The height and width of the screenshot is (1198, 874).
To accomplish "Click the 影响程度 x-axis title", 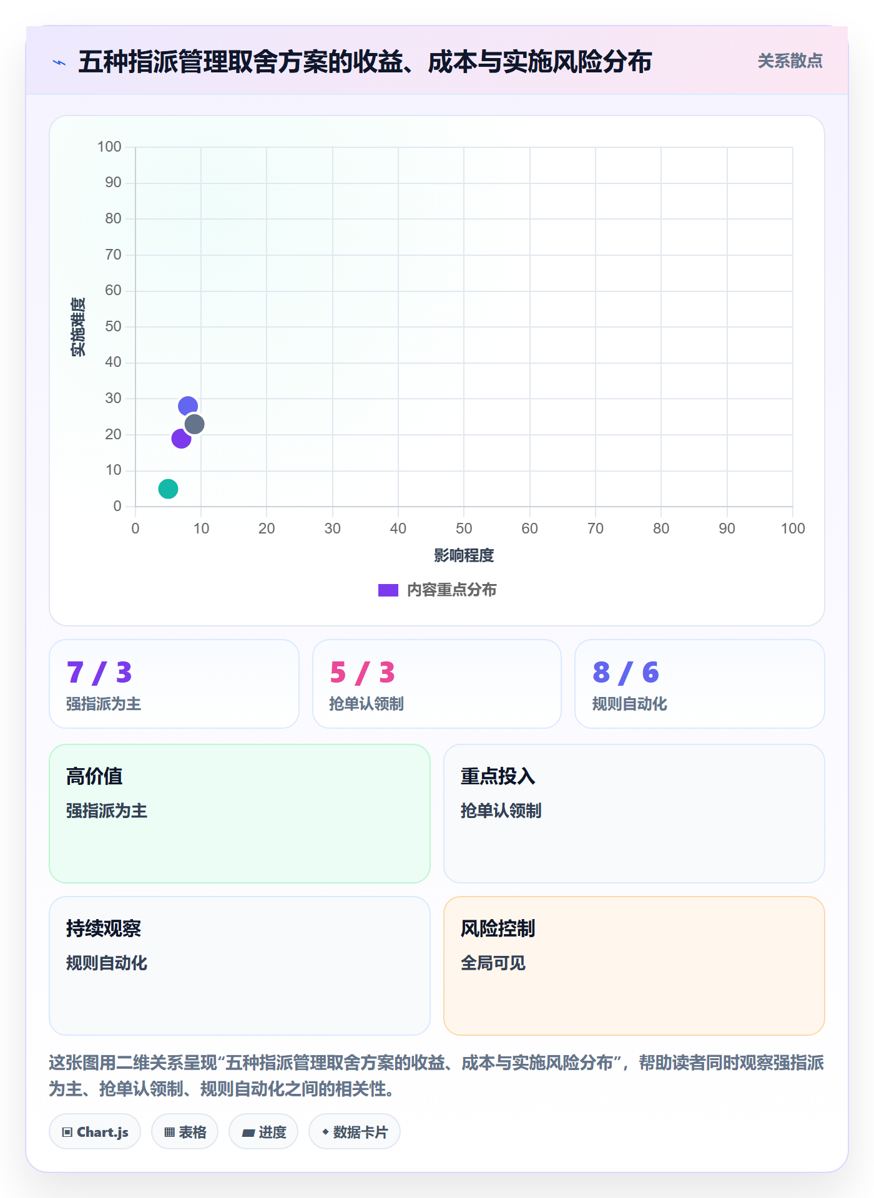I will [464, 555].
